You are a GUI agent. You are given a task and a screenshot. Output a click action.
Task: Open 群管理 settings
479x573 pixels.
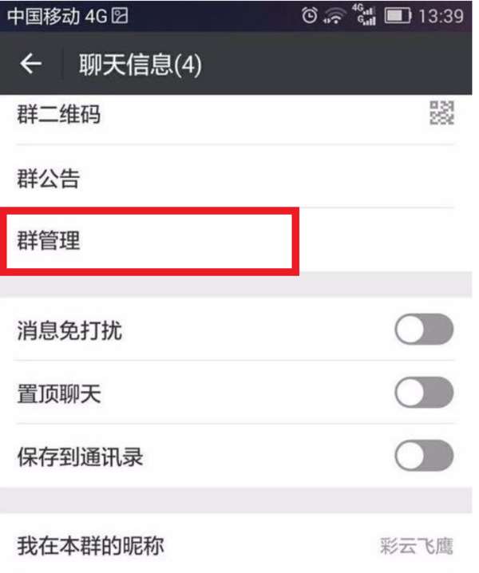[x=236, y=240]
